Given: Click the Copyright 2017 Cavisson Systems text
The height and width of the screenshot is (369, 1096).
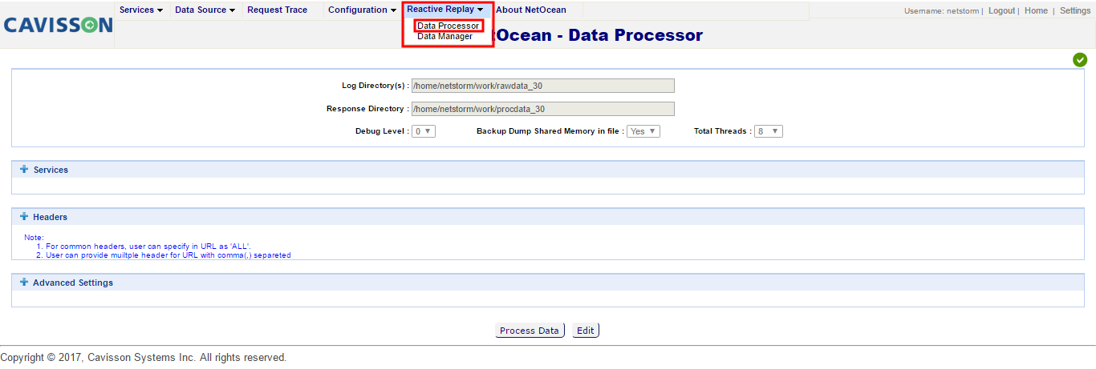Looking at the screenshot, I should [144, 358].
